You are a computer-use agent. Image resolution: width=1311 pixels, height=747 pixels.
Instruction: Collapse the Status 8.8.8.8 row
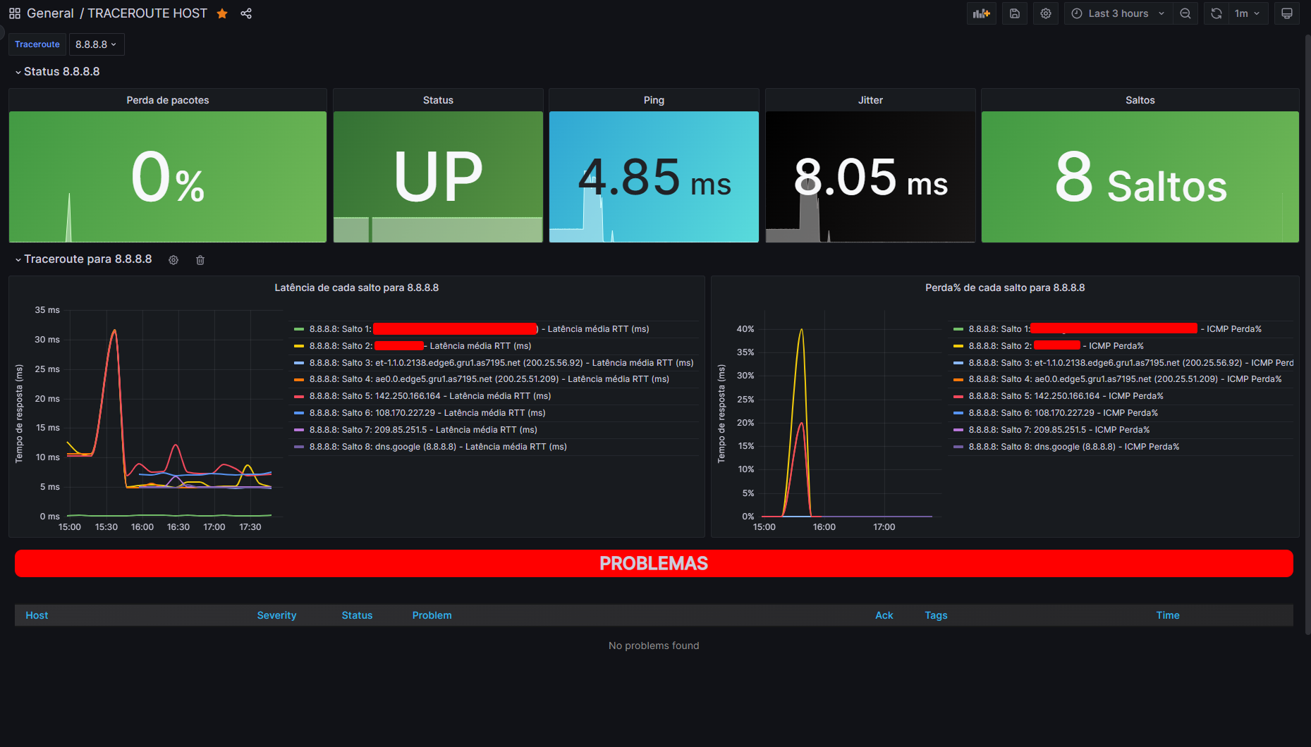pos(57,72)
